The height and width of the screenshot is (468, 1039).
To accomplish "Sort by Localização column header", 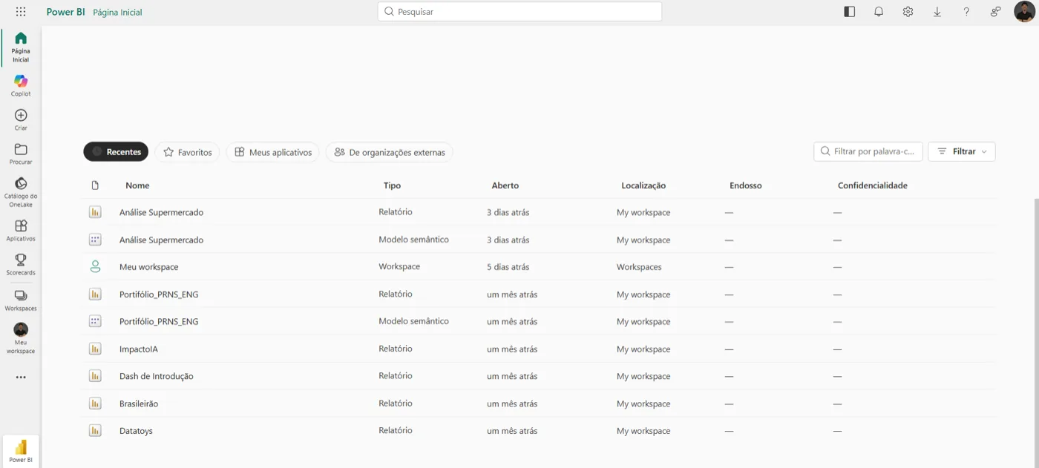I will tap(643, 185).
